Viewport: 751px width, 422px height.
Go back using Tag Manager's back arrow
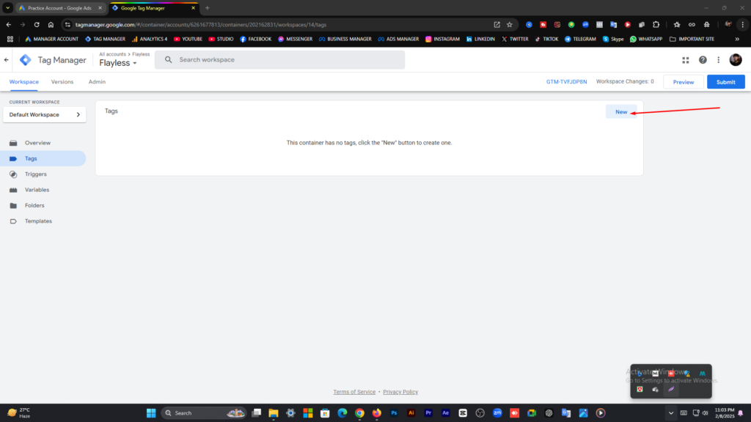point(6,60)
